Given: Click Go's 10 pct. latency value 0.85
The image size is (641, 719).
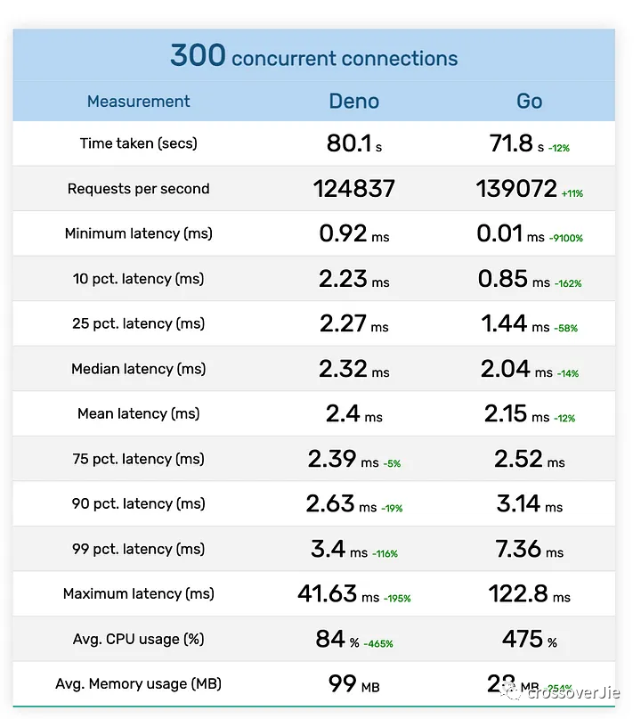Looking at the screenshot, I should [x=503, y=278].
